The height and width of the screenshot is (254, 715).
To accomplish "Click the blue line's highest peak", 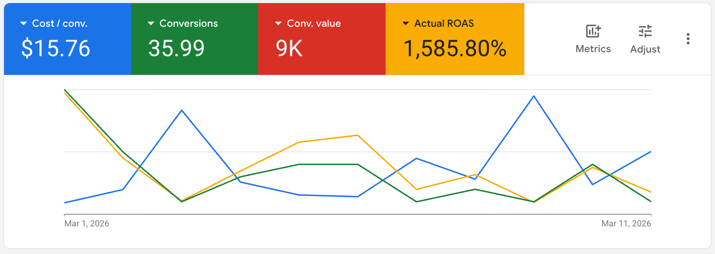I will click(534, 96).
